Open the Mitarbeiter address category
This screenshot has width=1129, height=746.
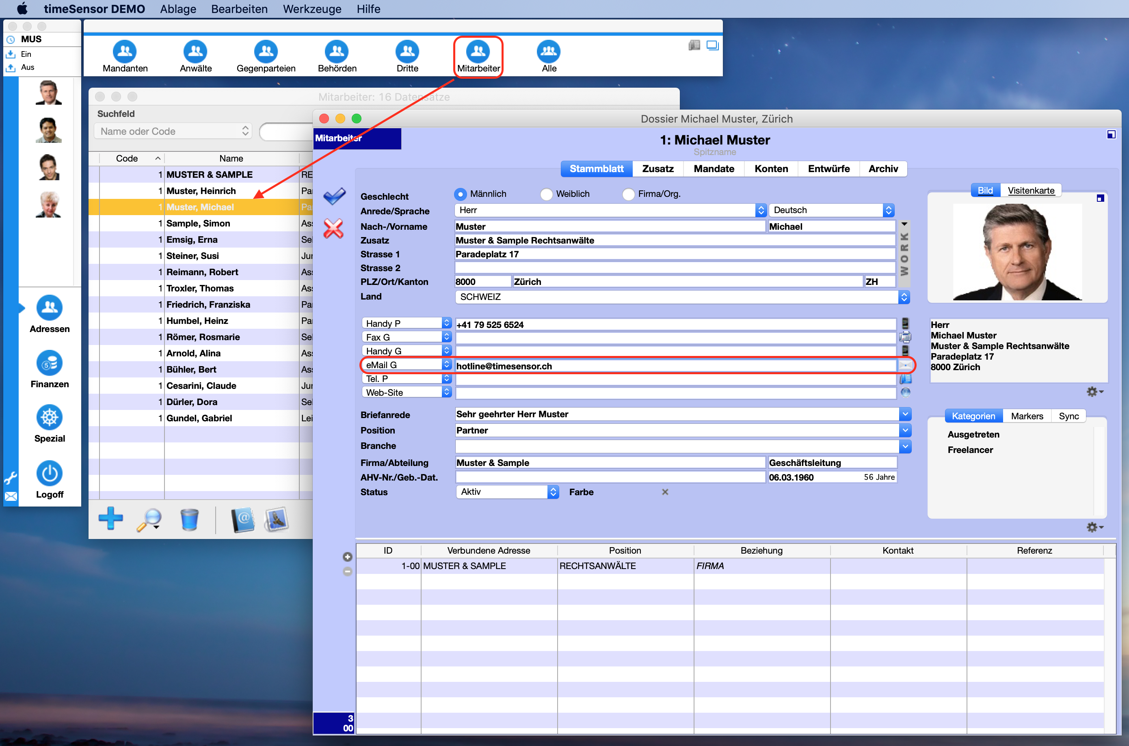478,56
